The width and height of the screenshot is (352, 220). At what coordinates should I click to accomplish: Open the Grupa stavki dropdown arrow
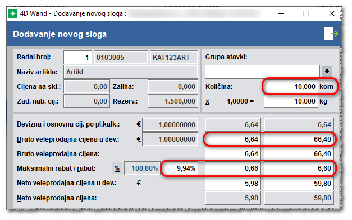coord(327,72)
